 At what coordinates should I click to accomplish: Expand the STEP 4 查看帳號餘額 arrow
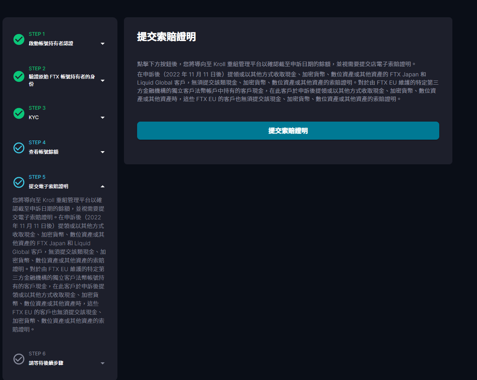click(x=103, y=152)
